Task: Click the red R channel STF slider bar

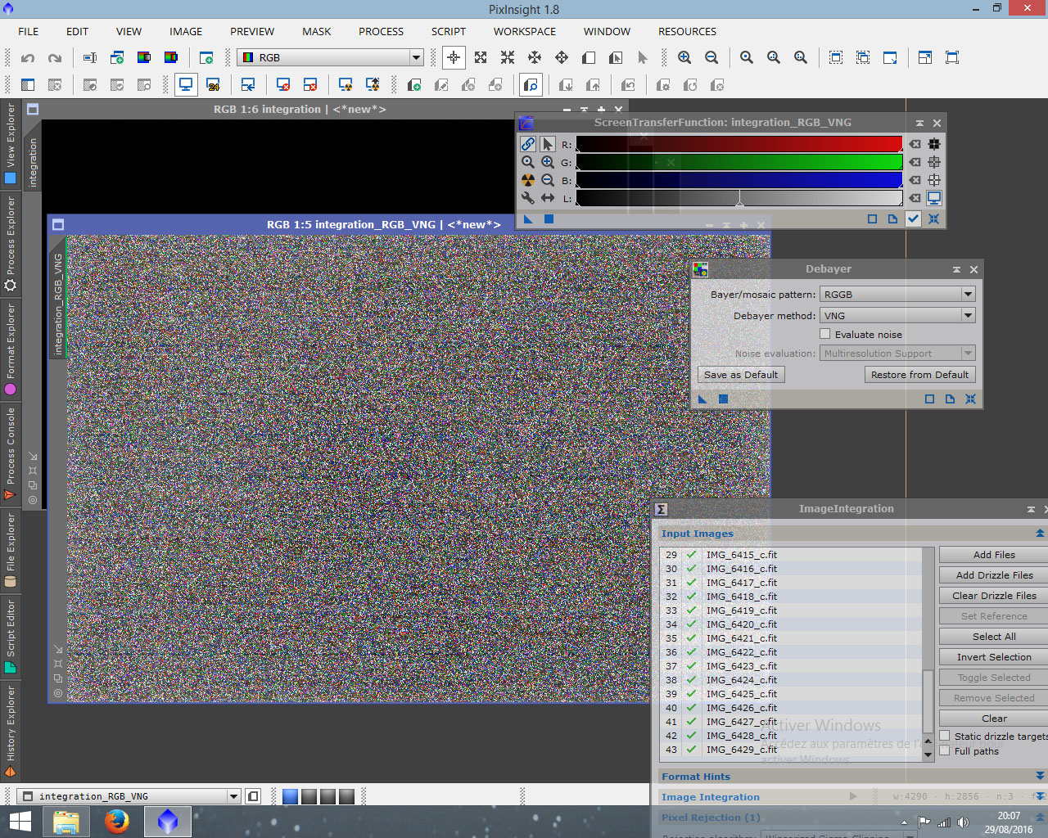Action: [739, 144]
